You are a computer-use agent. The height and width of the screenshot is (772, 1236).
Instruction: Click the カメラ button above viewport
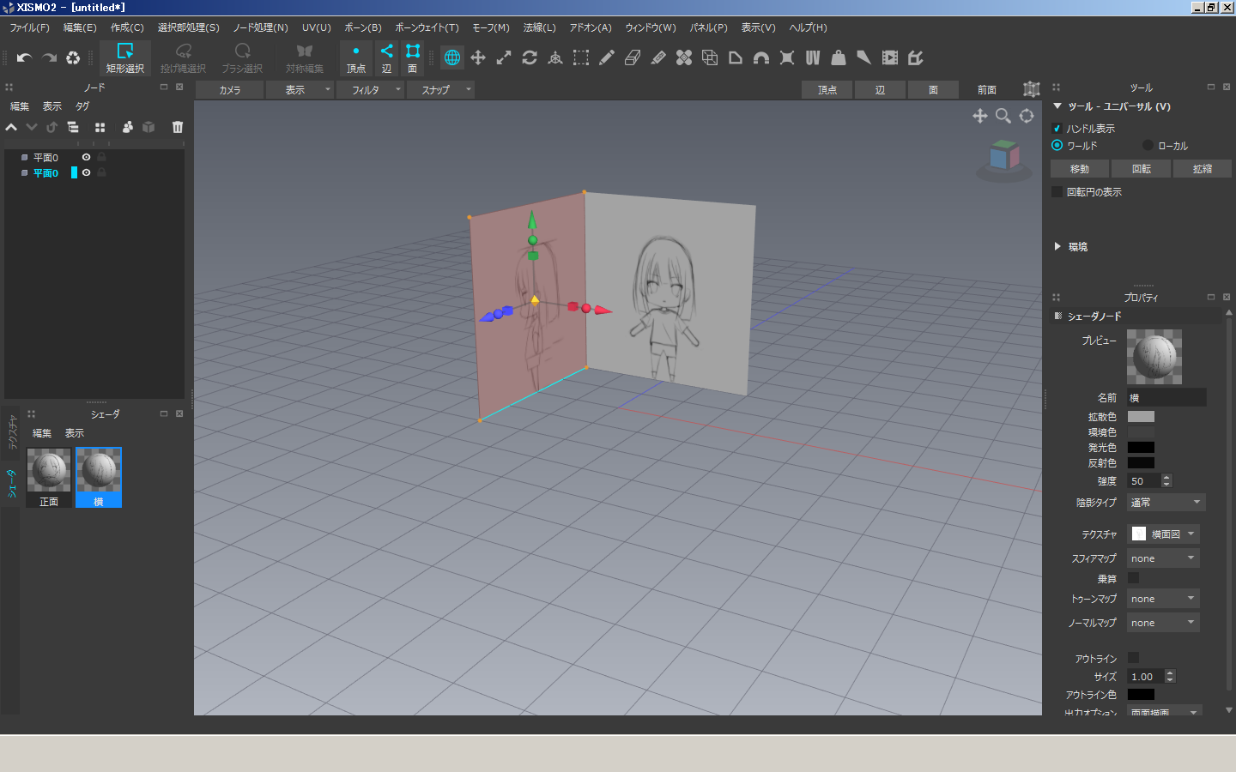(x=229, y=89)
